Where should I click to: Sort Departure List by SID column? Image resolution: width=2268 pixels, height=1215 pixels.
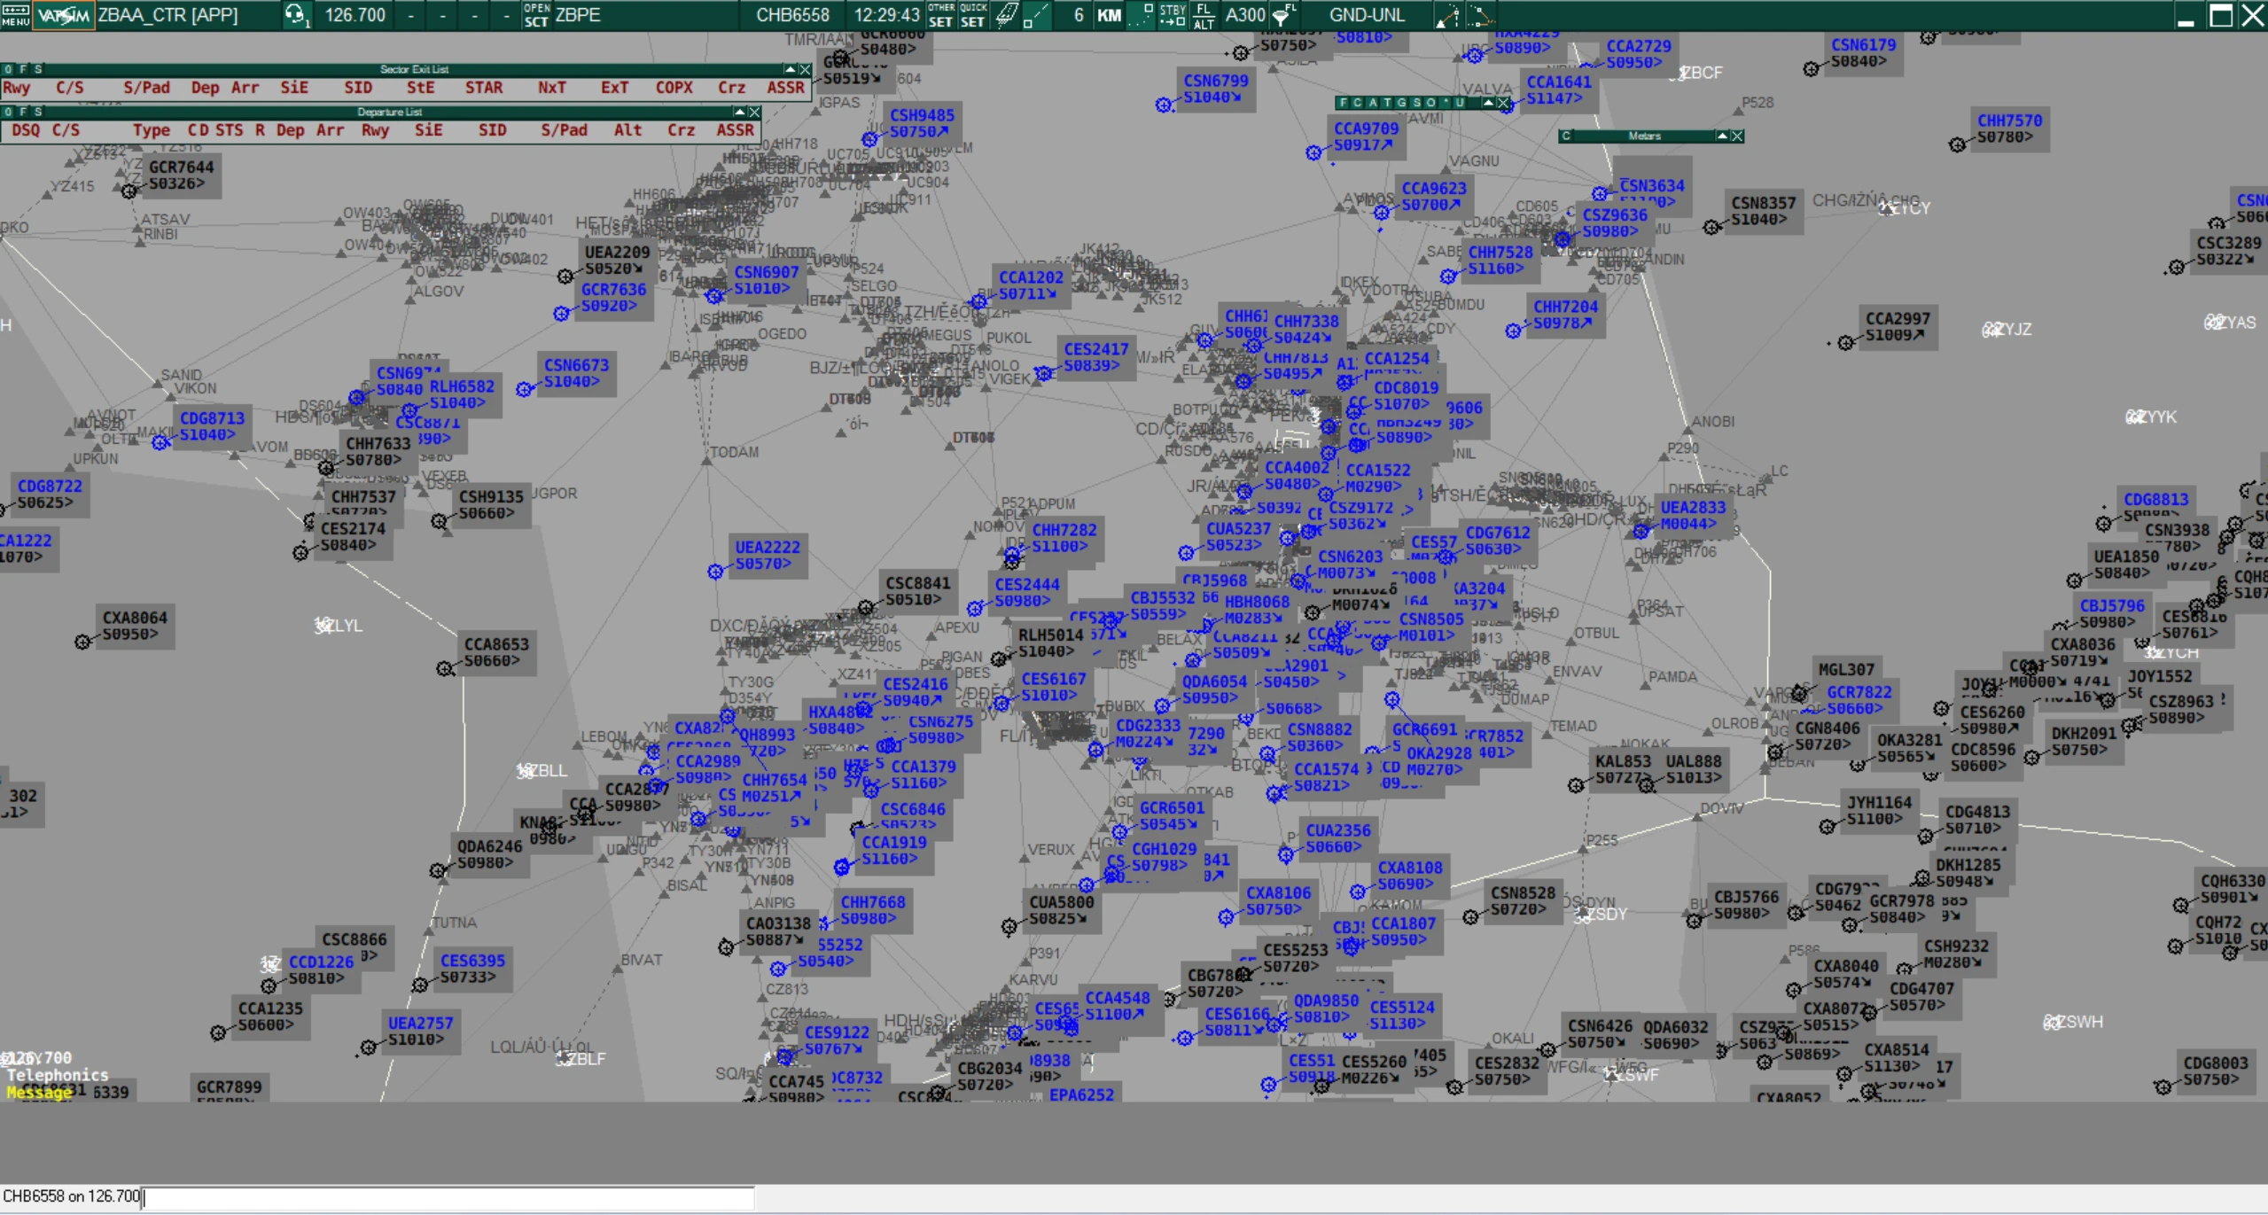pos(492,130)
